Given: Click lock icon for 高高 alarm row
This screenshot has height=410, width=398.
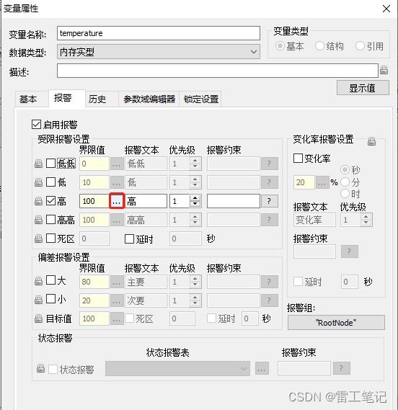Looking at the screenshot, I should (x=38, y=220).
